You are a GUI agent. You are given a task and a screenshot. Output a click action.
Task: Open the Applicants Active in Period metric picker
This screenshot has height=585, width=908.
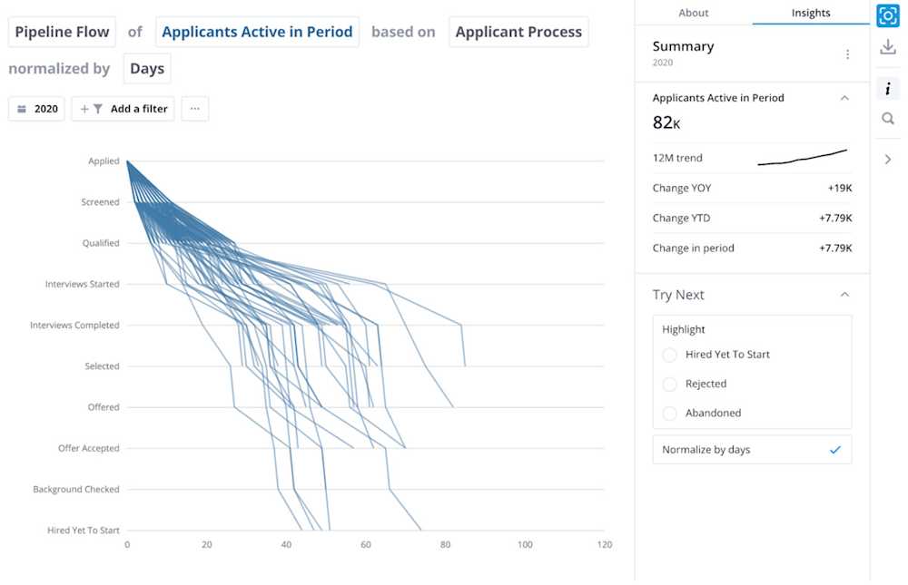(x=257, y=32)
